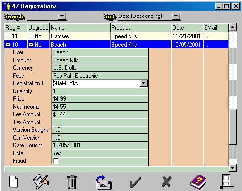Screen dimensions: 242x191
Task: Open help with the purple book icon
Action: pos(198,182)
